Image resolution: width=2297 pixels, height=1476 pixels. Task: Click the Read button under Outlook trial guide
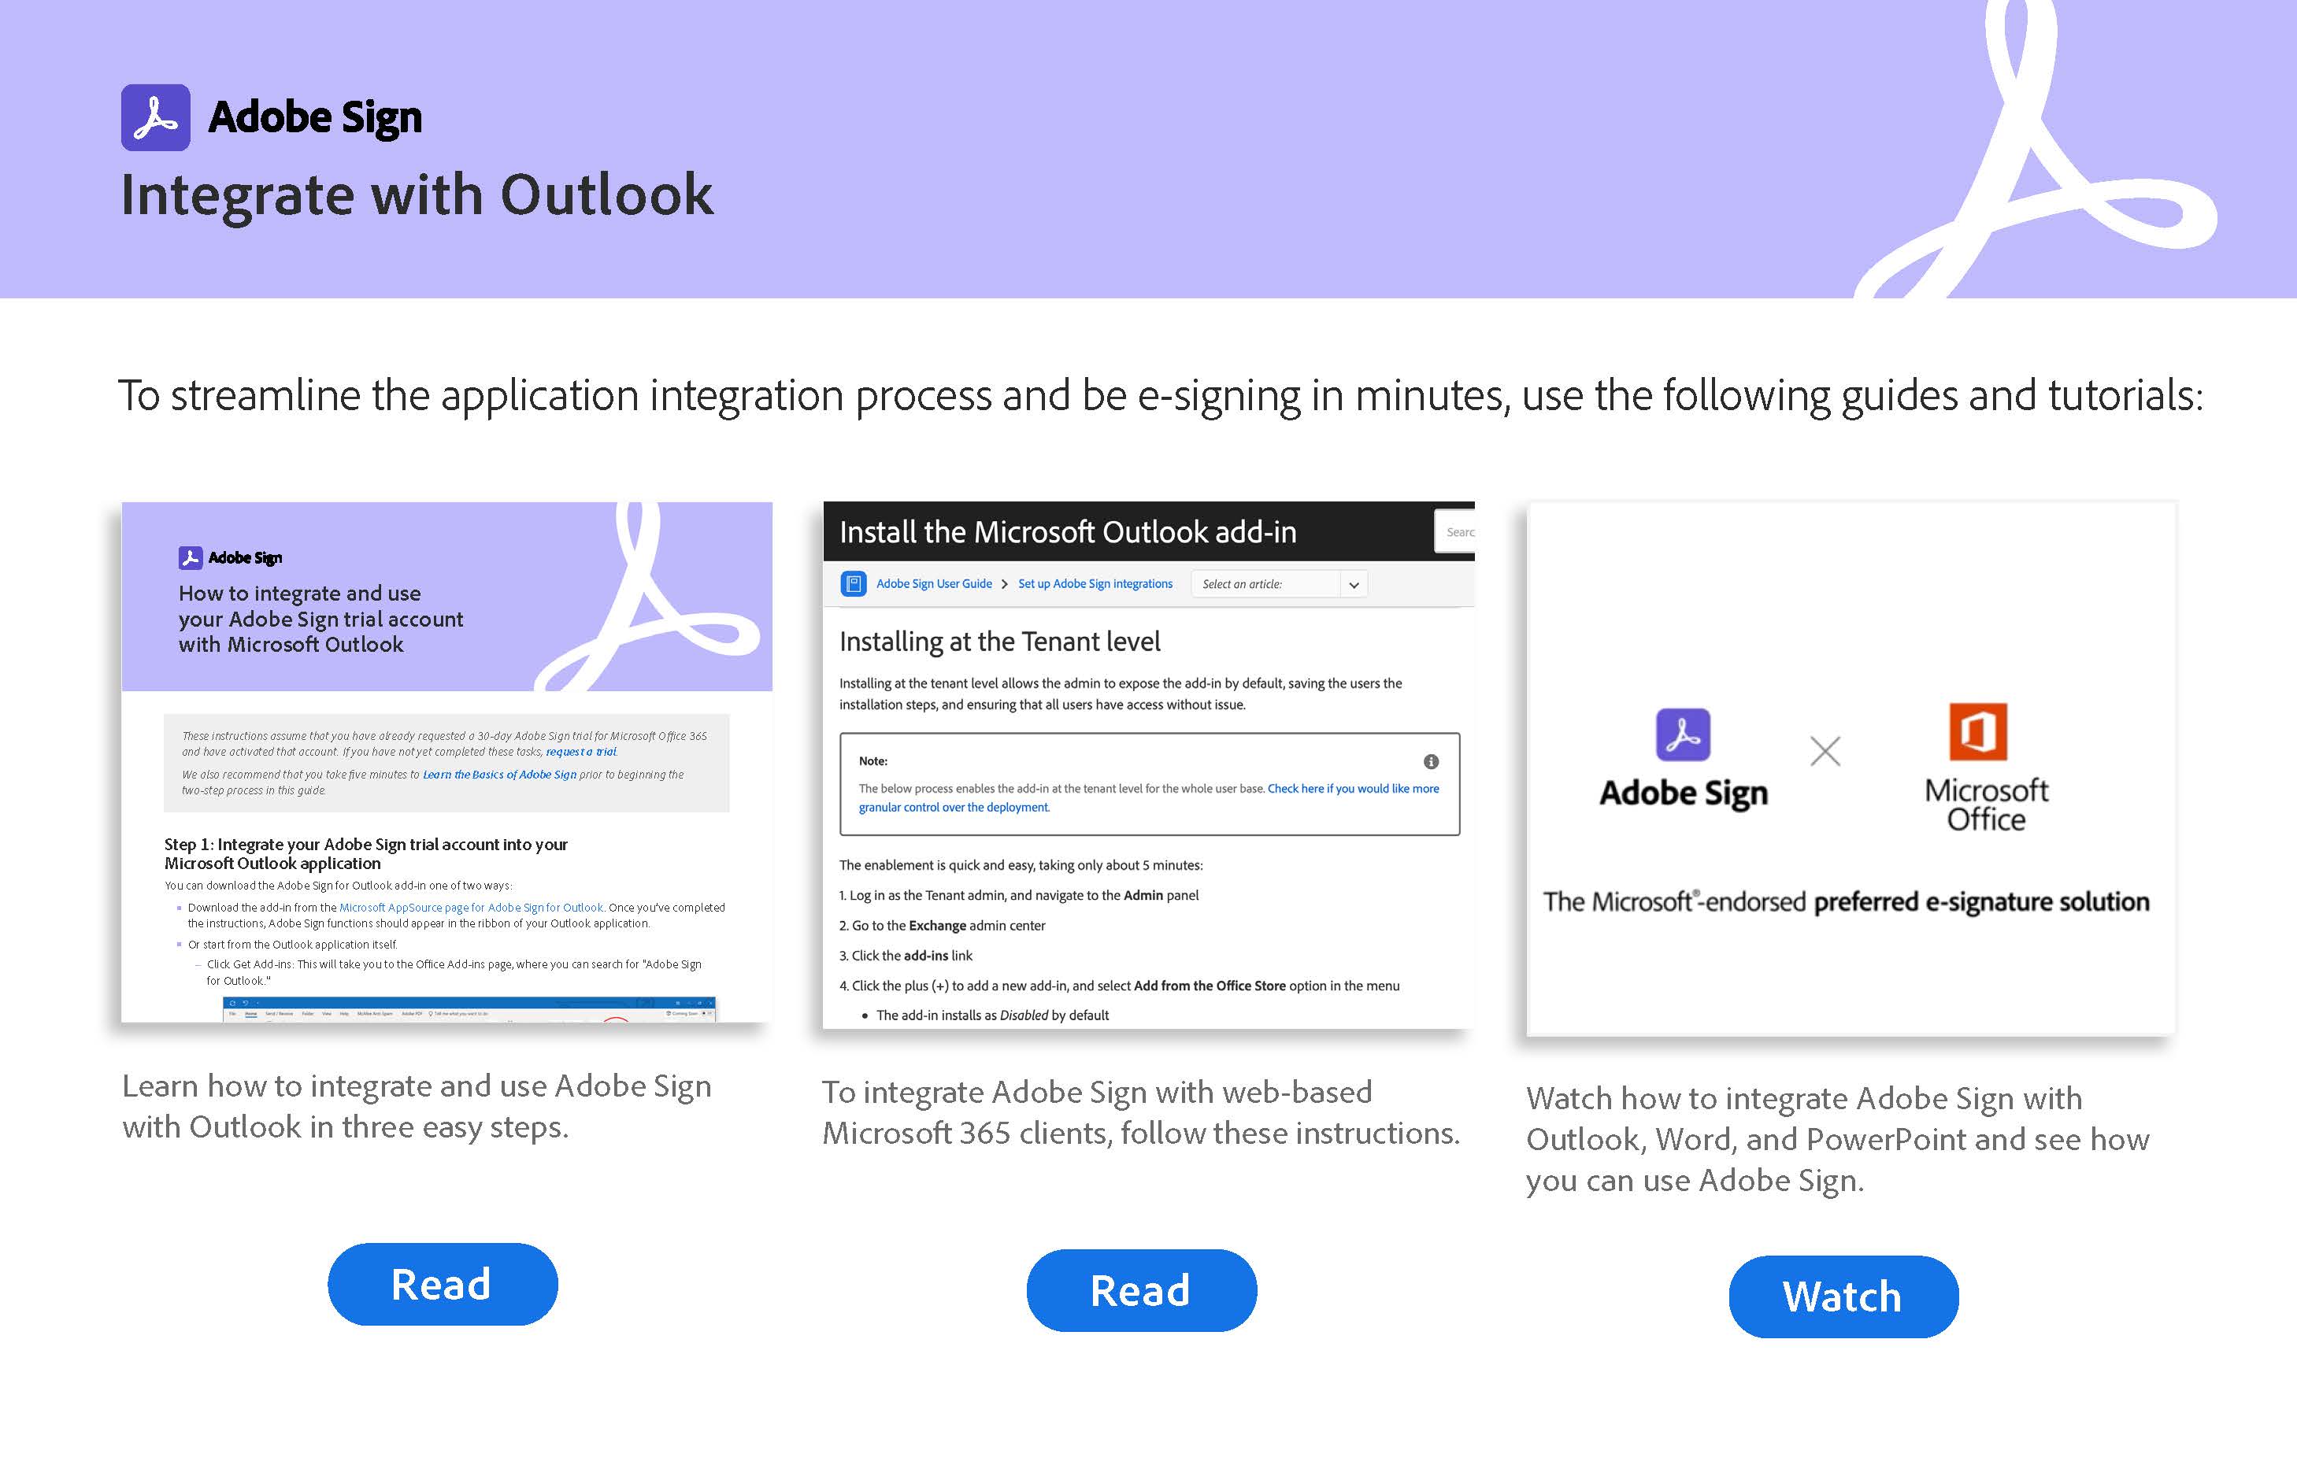point(442,1284)
